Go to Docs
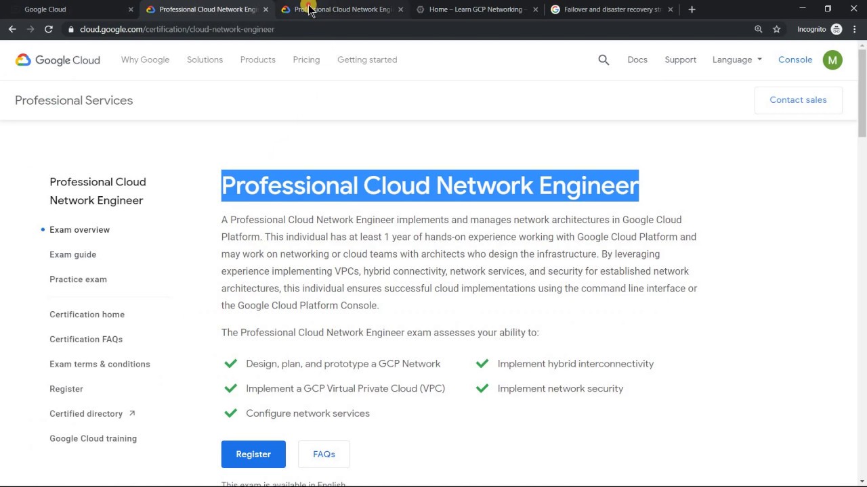 pyautogui.click(x=637, y=60)
